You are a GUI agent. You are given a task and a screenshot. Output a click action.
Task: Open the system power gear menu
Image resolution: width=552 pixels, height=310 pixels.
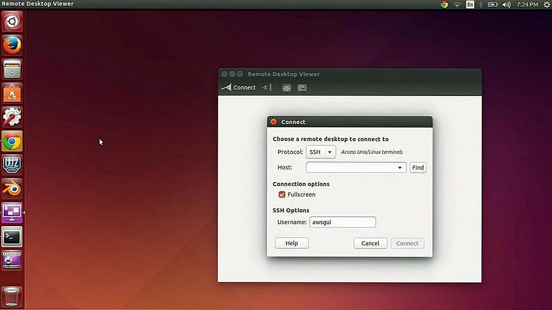click(546, 4)
